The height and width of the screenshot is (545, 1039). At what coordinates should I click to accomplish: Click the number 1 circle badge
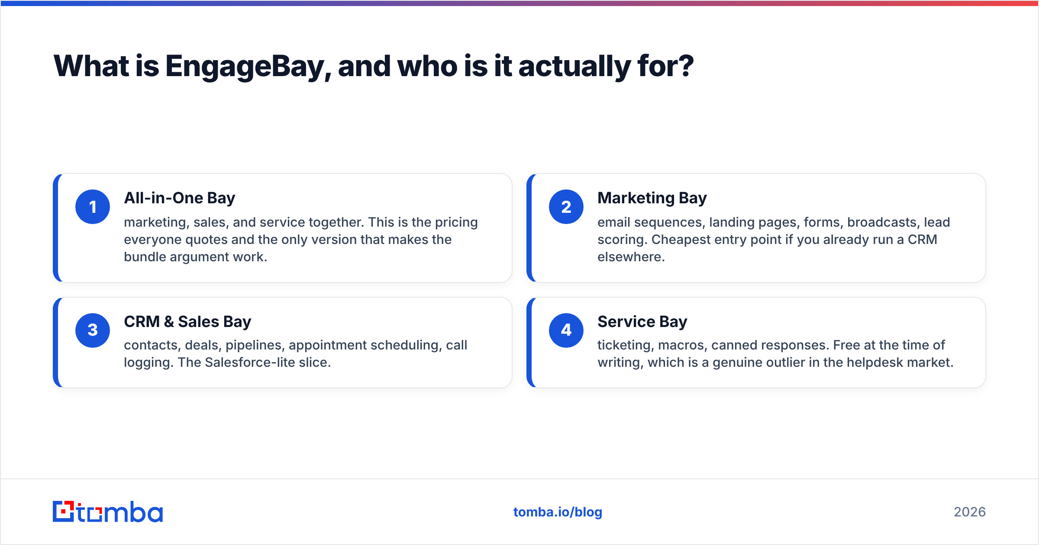[x=93, y=207]
